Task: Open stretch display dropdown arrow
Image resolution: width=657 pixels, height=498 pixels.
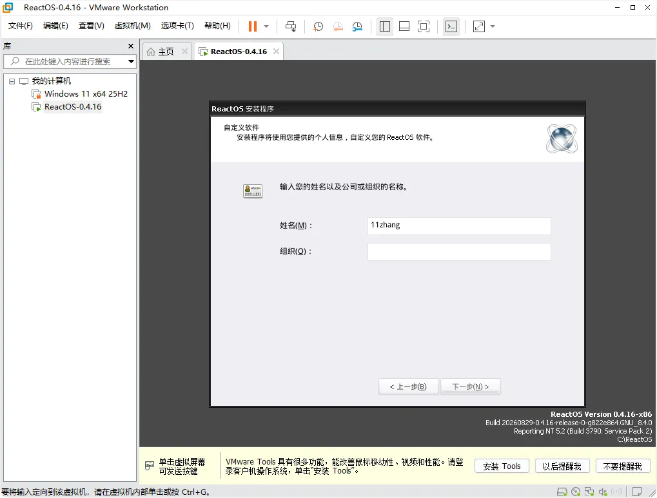Action: pyautogui.click(x=493, y=26)
